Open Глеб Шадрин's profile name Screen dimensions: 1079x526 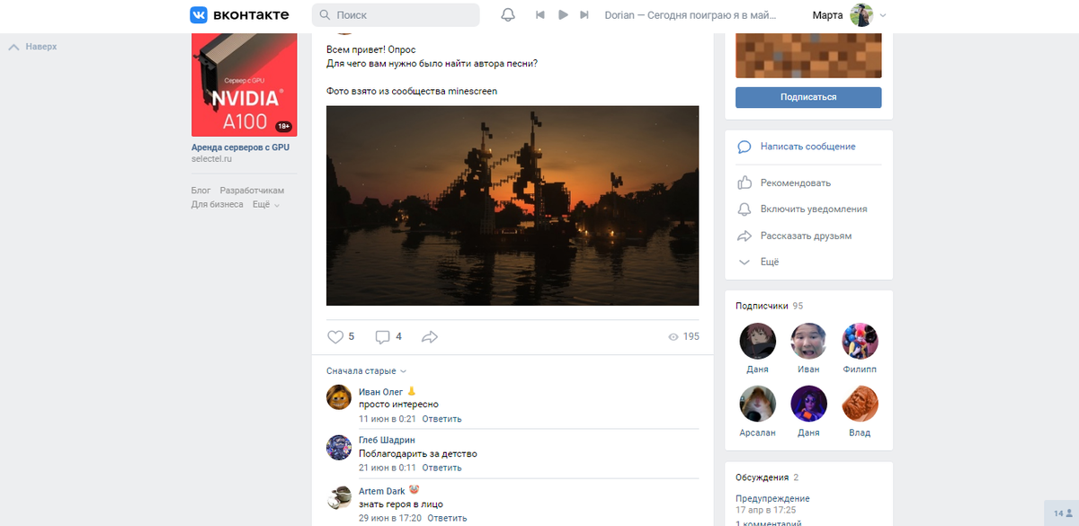point(387,440)
